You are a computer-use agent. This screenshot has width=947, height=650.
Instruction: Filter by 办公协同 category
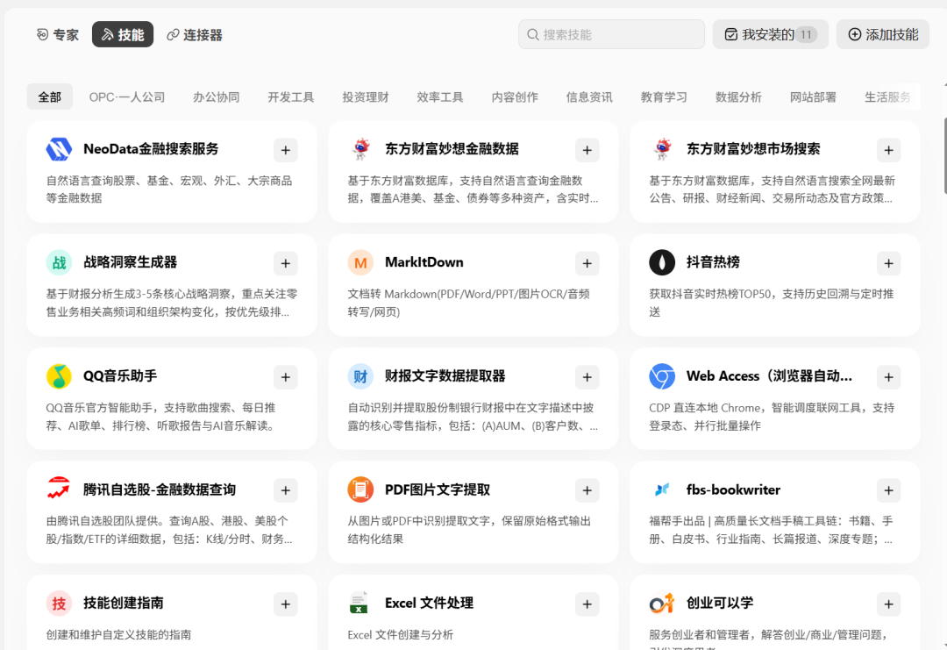[217, 96]
